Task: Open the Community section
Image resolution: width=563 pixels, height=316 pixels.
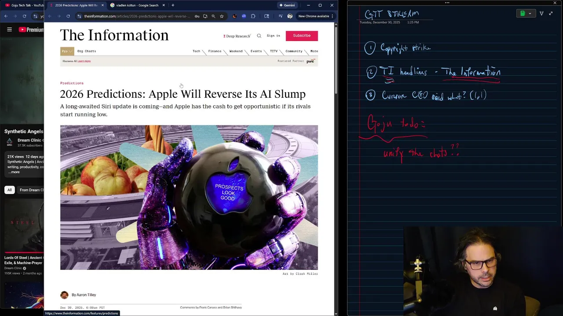Action: [294, 51]
